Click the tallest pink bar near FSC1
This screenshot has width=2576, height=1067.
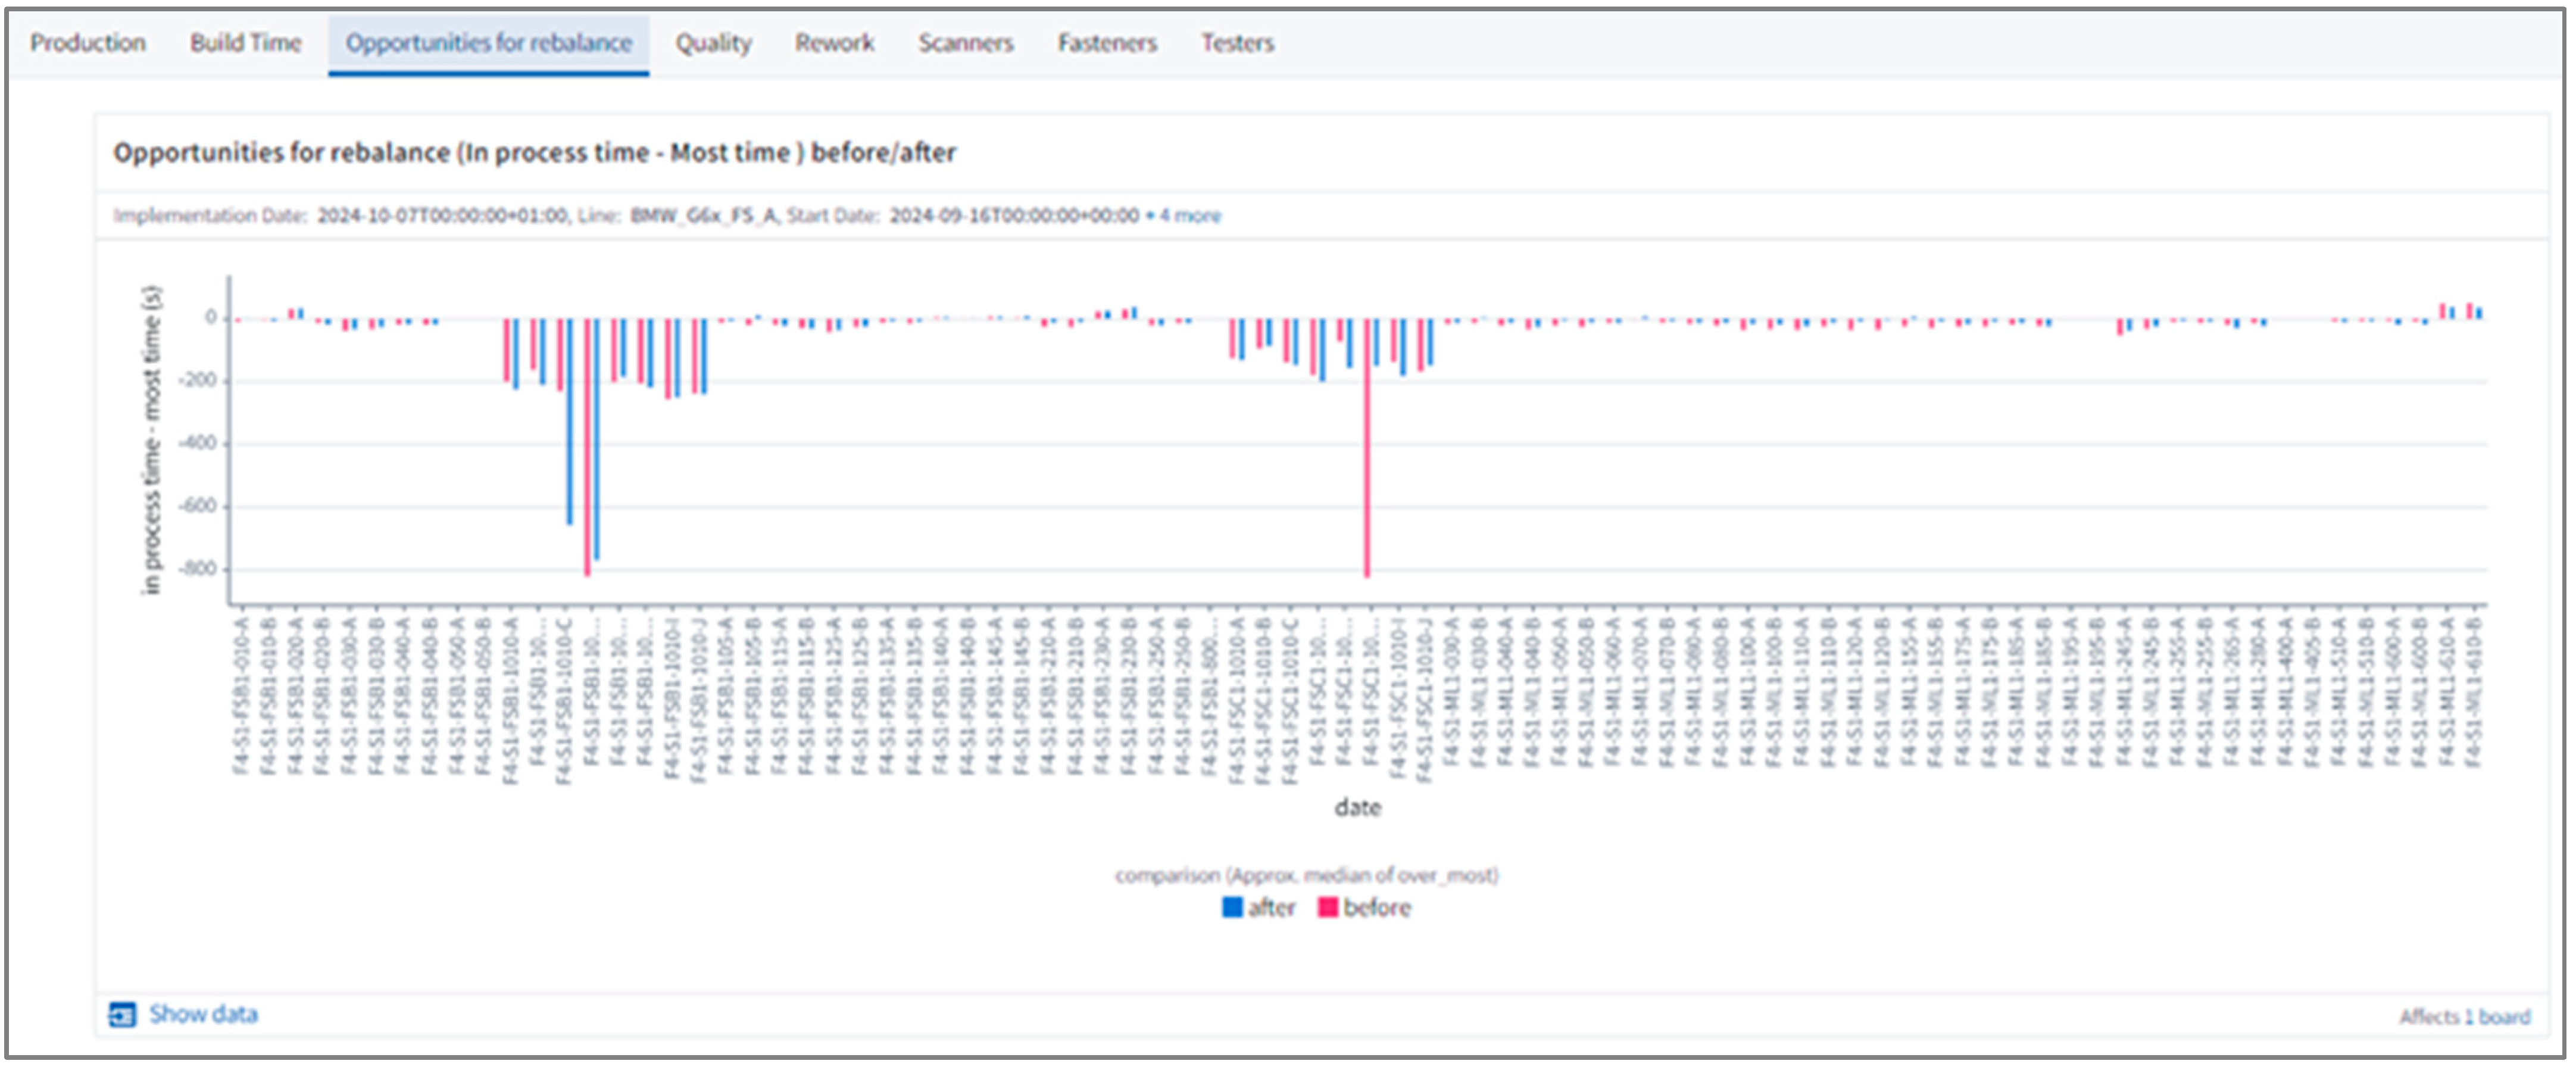click(x=1367, y=450)
